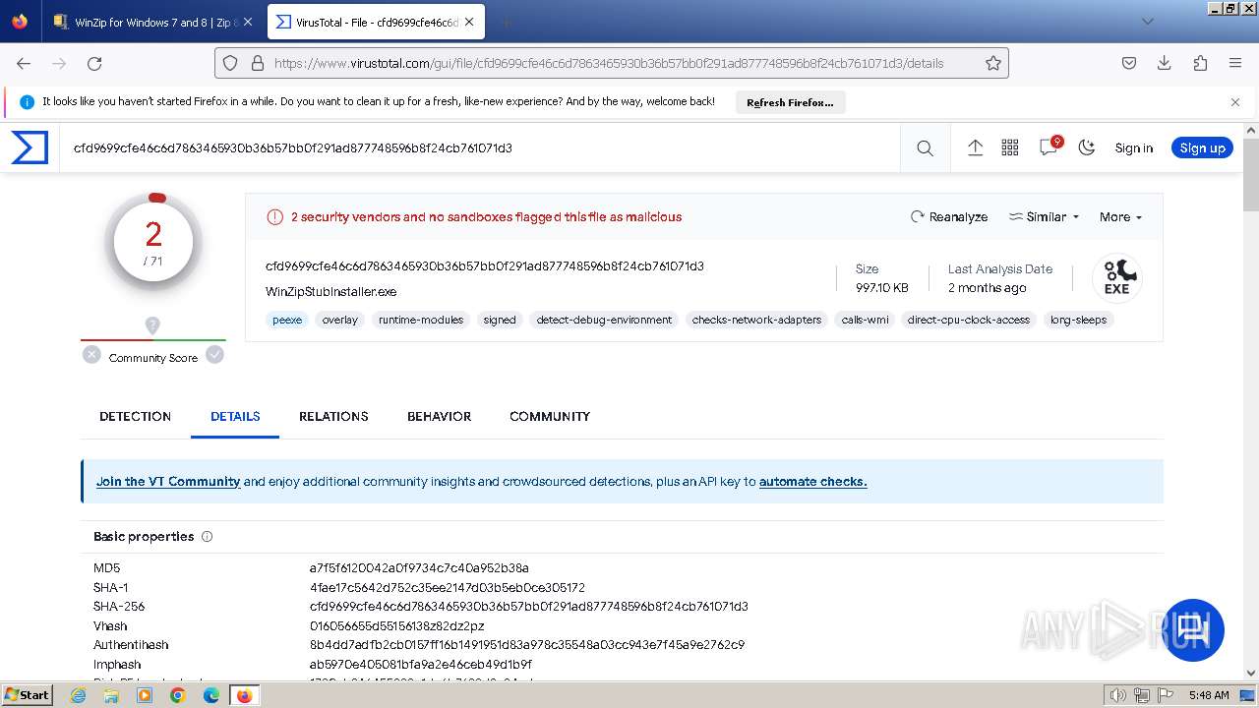Click the Sign in link
Viewport: 1259px width, 708px height.
tap(1133, 147)
